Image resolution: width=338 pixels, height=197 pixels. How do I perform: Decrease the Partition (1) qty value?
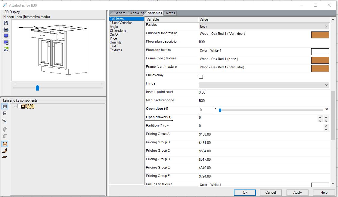pyautogui.click(x=326, y=129)
